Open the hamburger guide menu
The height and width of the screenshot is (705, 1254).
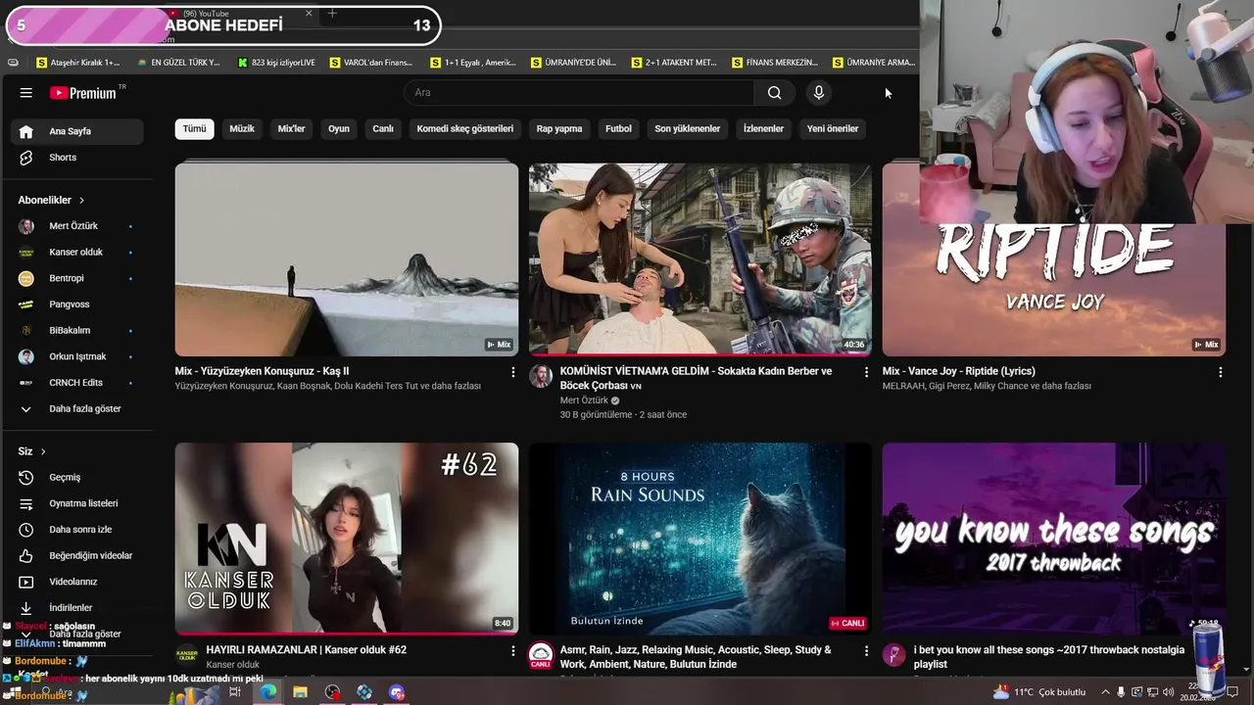click(x=26, y=93)
